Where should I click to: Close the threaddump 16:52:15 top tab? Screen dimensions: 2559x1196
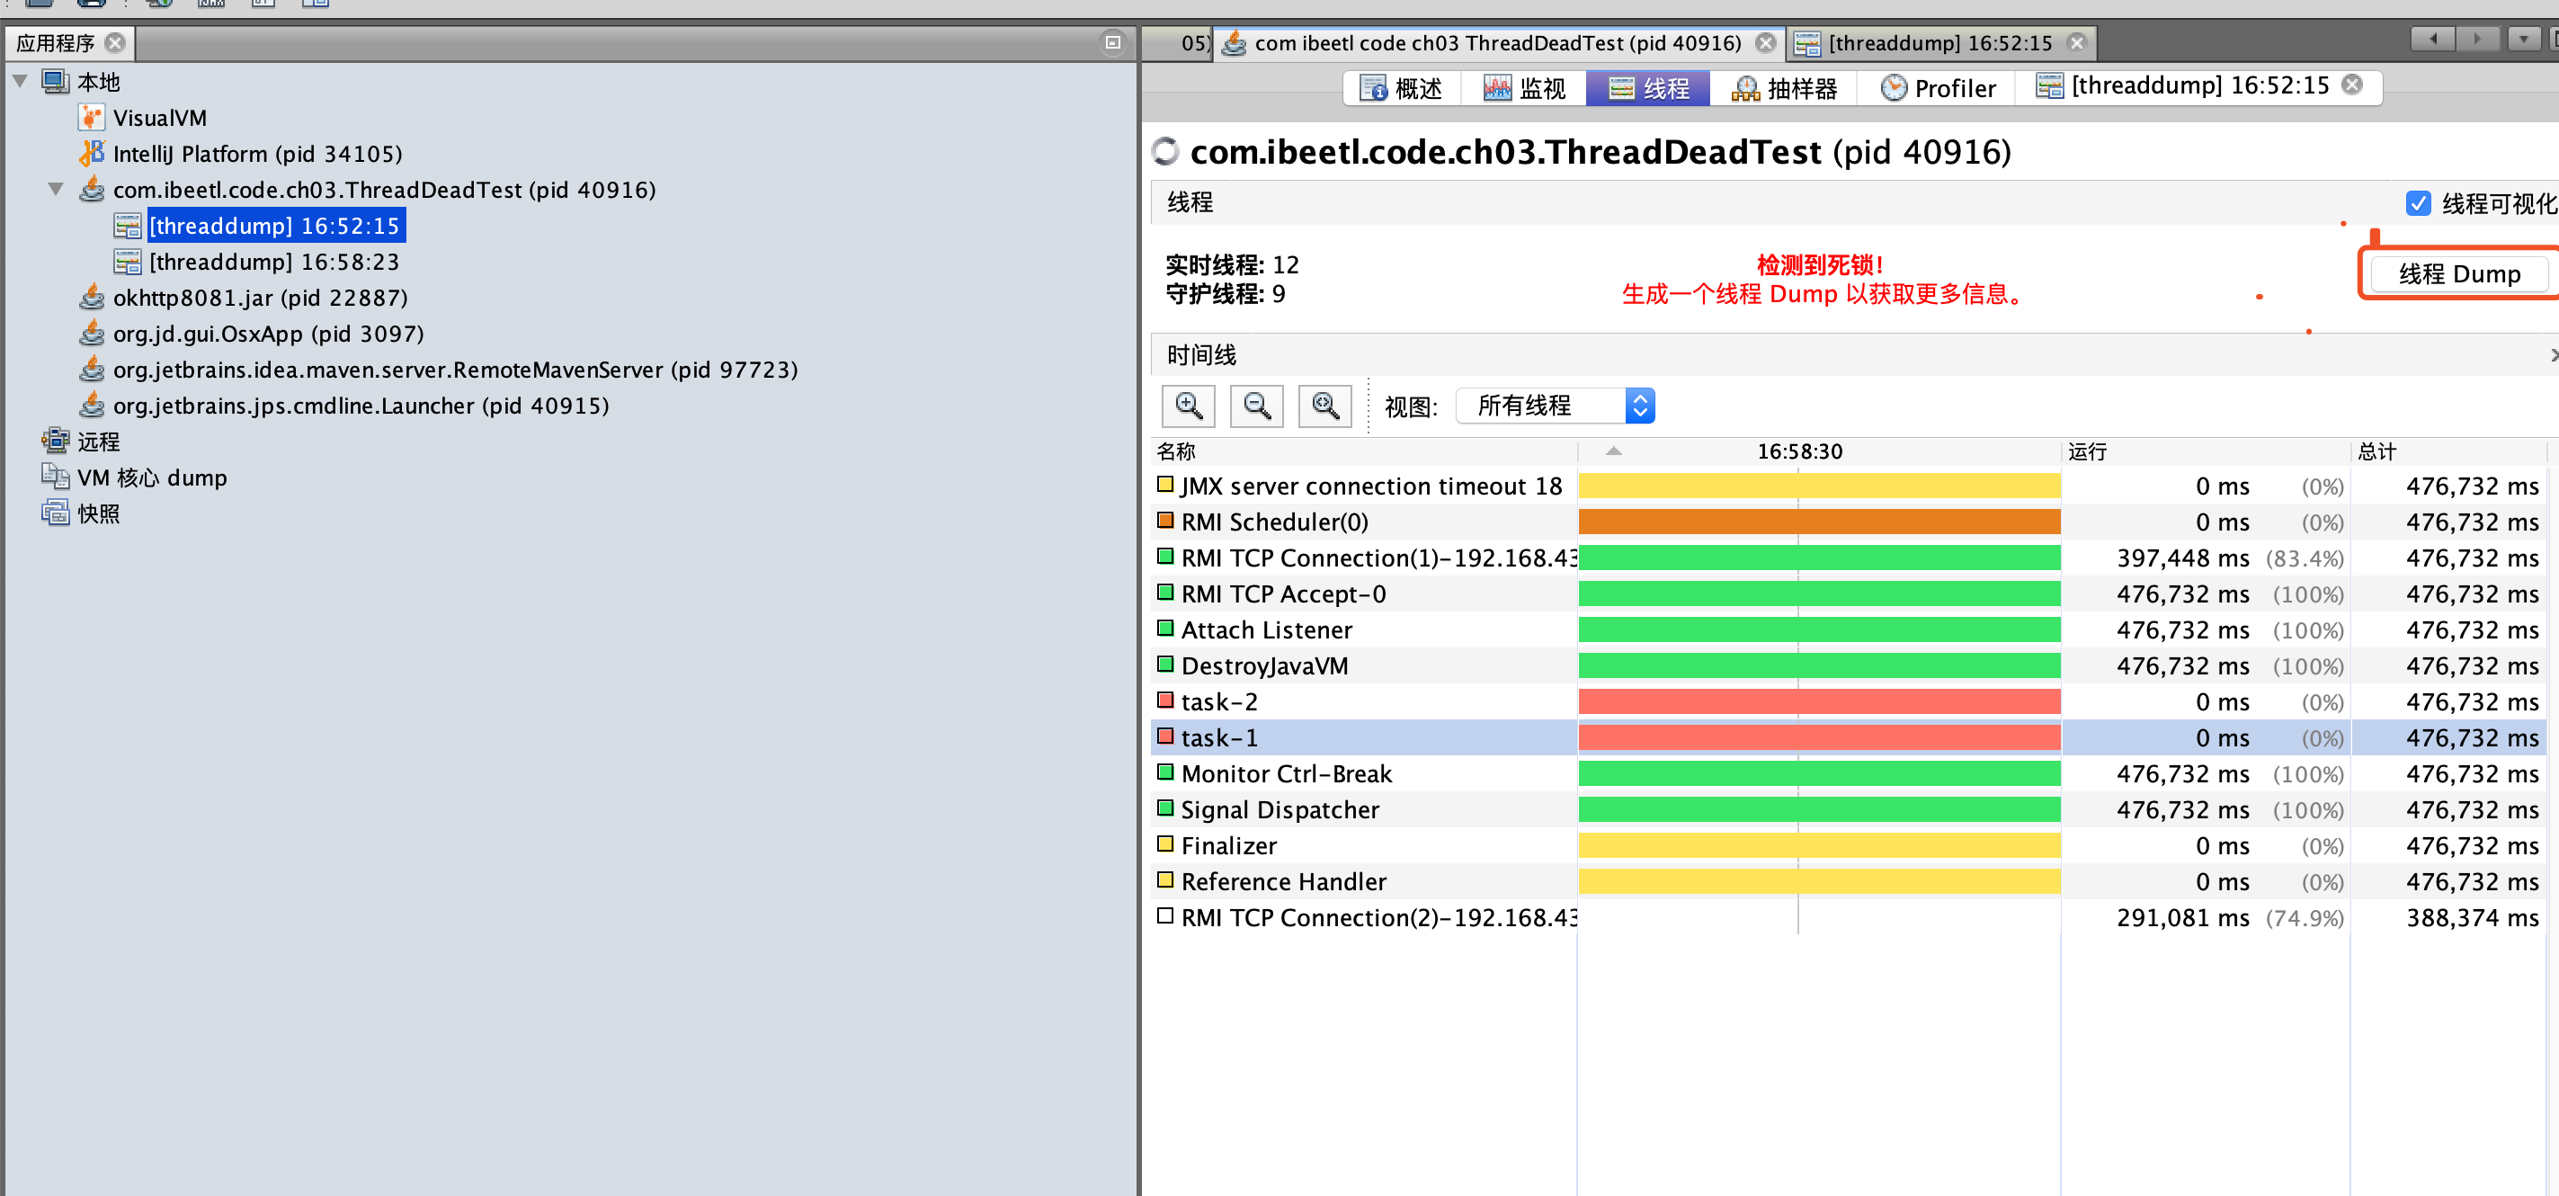[x=2076, y=43]
